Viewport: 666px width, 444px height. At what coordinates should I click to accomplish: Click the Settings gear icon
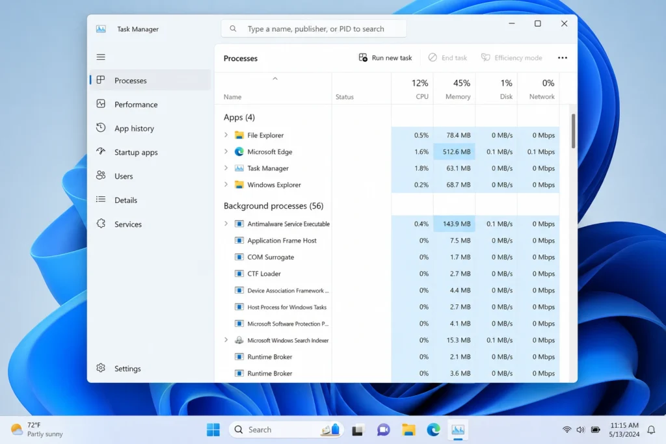click(101, 368)
